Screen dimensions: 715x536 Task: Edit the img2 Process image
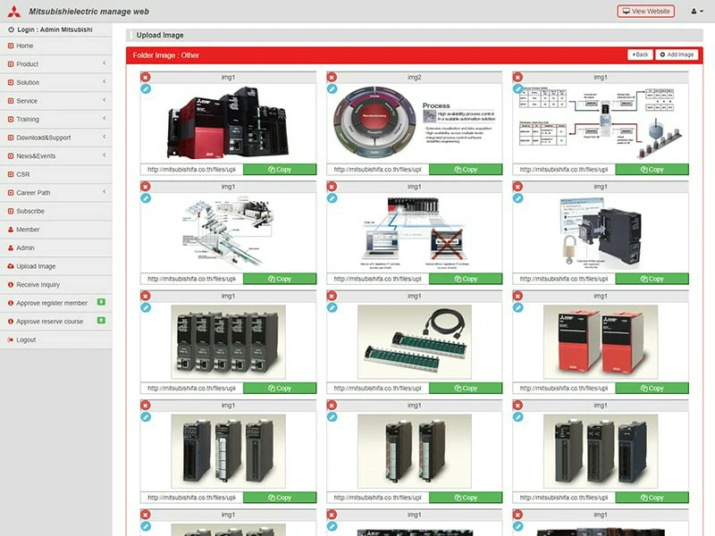pos(332,88)
